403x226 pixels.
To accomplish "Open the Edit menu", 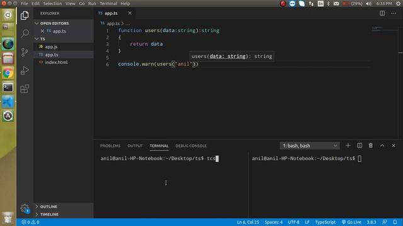I will [35, 4].
